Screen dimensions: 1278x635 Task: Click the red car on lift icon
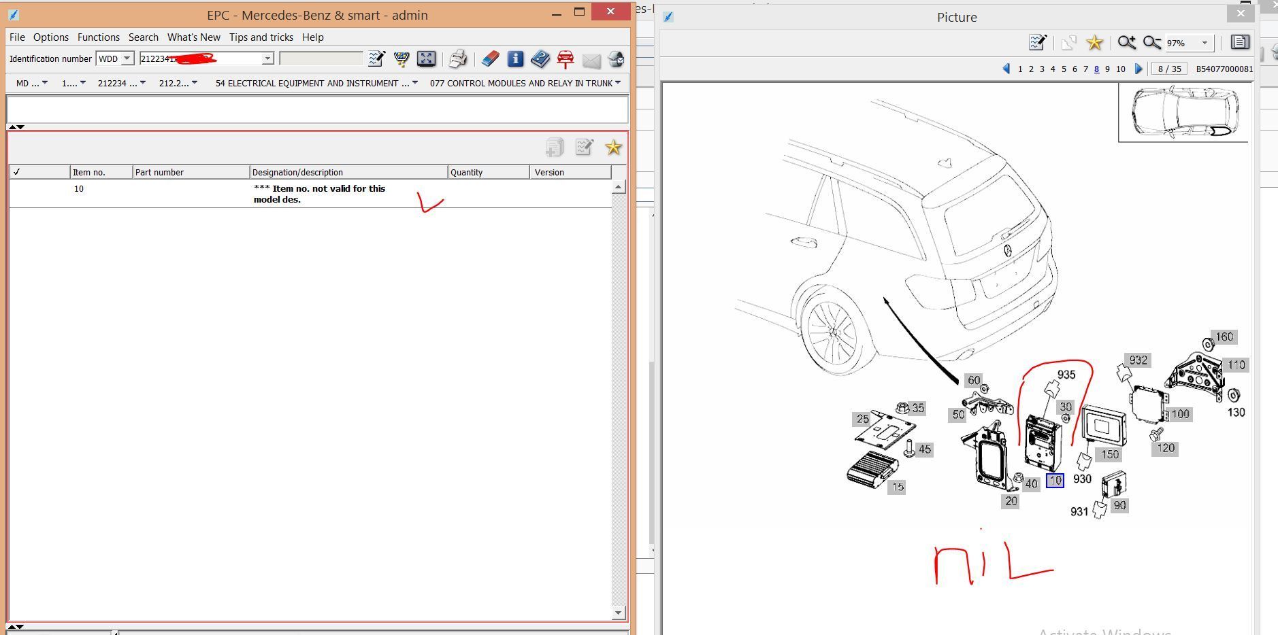tap(566, 59)
